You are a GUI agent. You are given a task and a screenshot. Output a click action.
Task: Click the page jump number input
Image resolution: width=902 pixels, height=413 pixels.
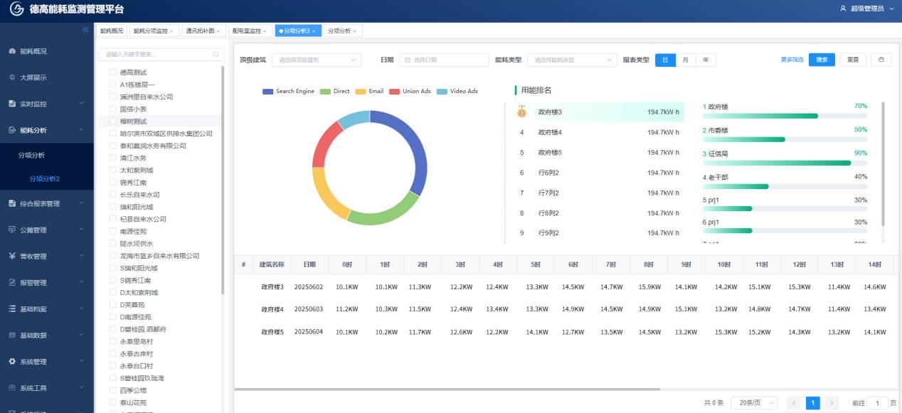point(877,403)
